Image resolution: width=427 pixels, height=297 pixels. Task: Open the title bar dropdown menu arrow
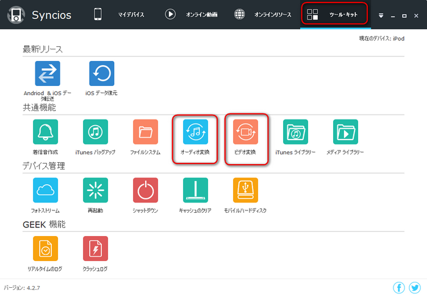pyautogui.click(x=381, y=16)
